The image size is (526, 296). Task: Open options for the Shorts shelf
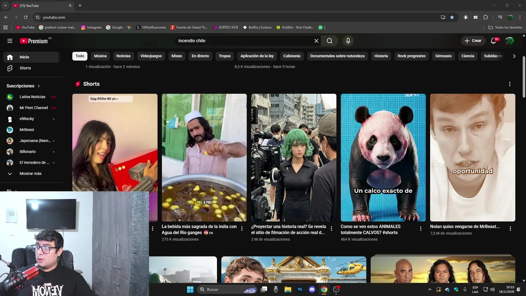pyautogui.click(x=510, y=84)
